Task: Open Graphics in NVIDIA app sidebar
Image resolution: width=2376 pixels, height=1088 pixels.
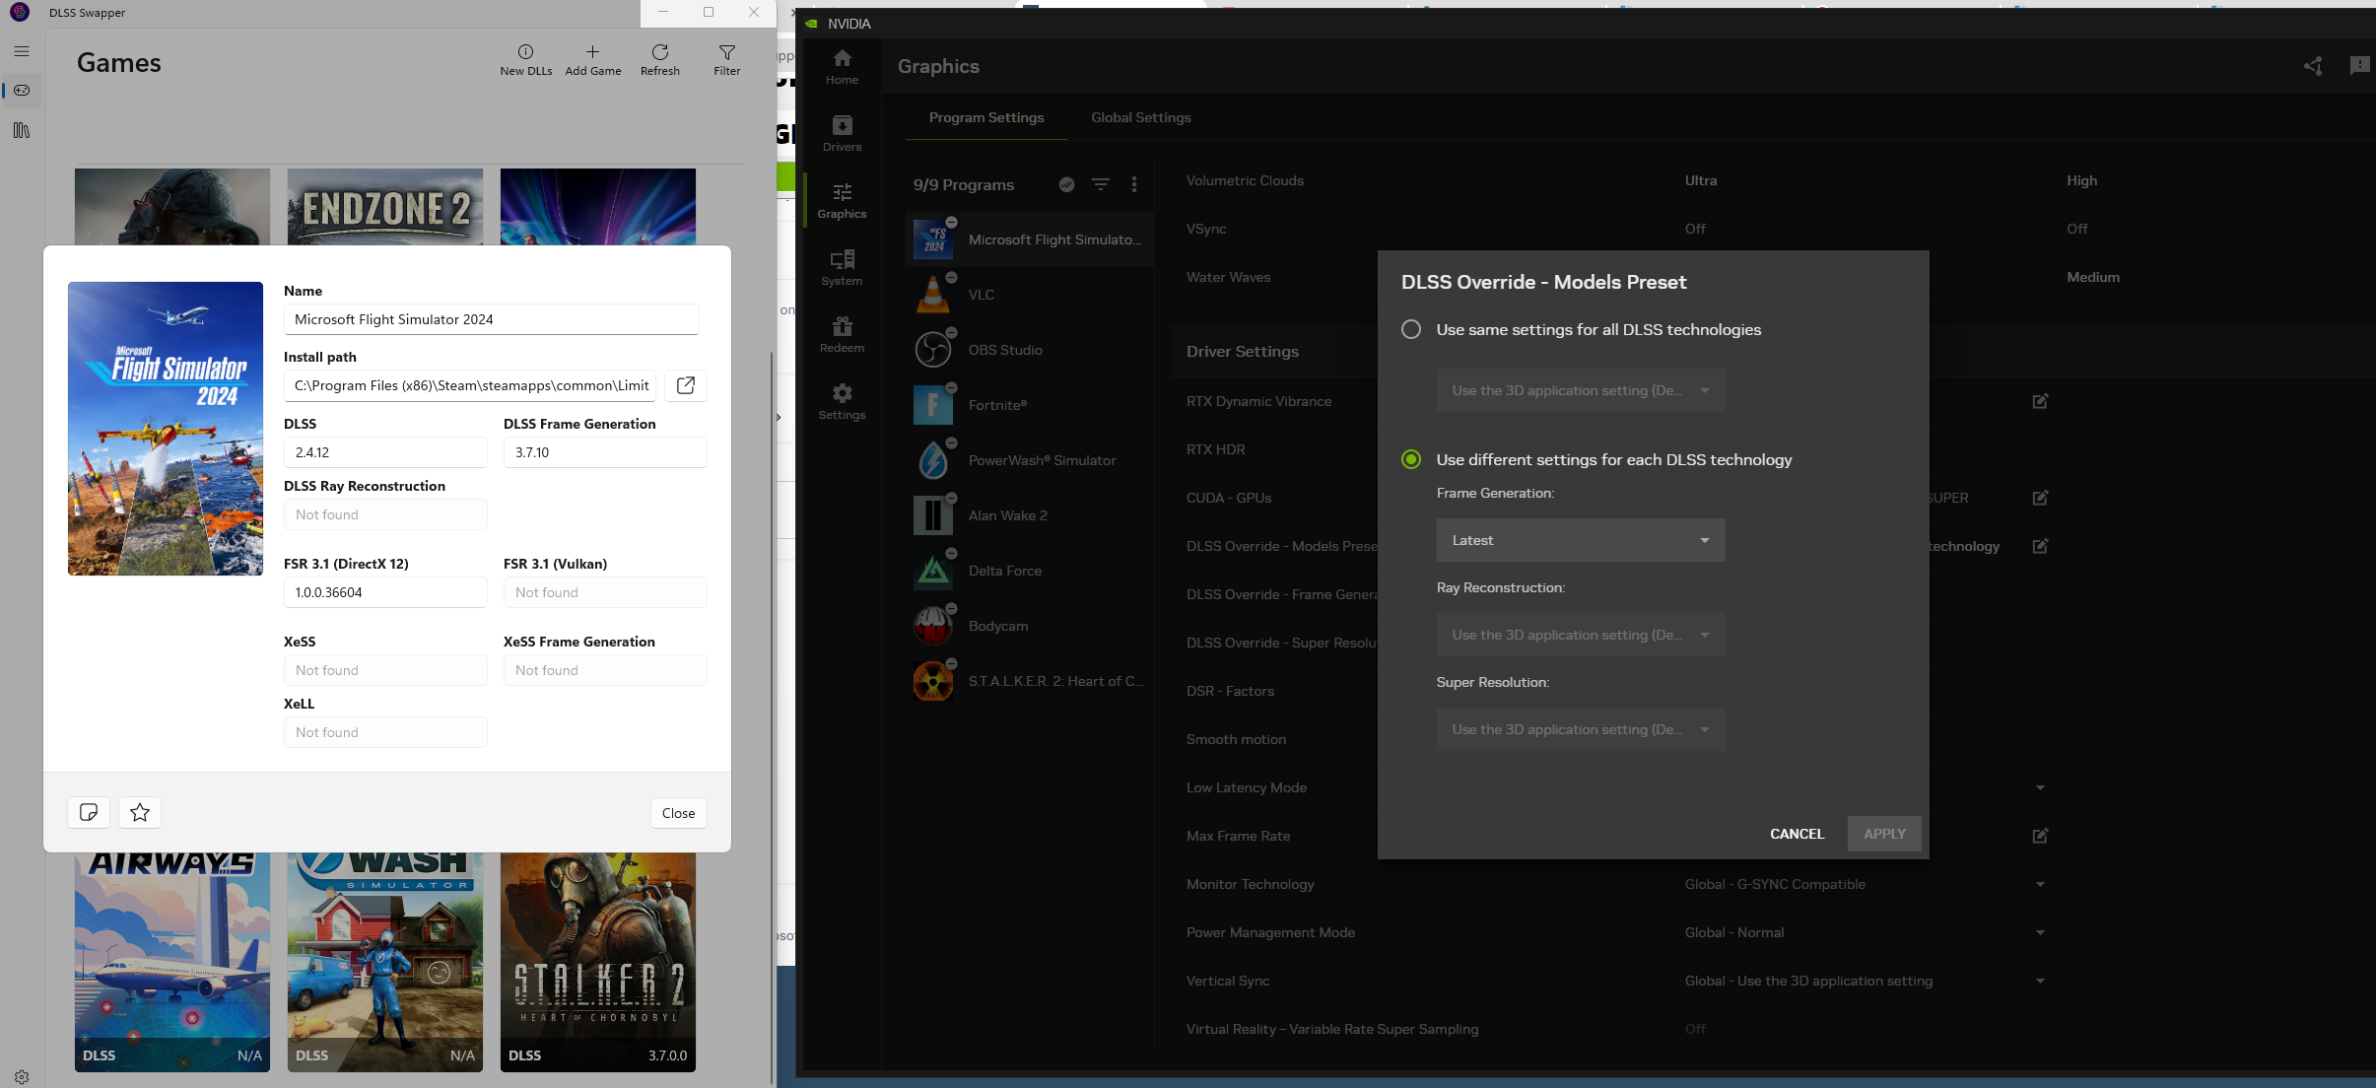Action: [x=842, y=201]
